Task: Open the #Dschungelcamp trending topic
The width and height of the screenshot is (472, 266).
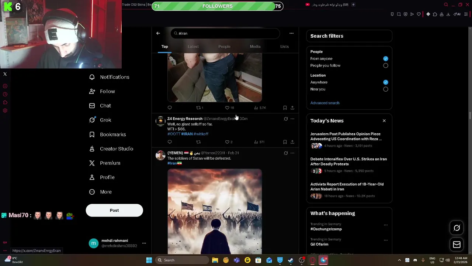Action: (326, 229)
